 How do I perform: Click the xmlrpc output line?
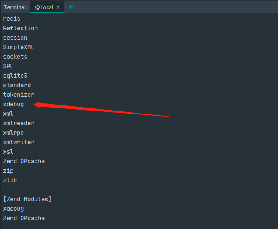click(13, 133)
